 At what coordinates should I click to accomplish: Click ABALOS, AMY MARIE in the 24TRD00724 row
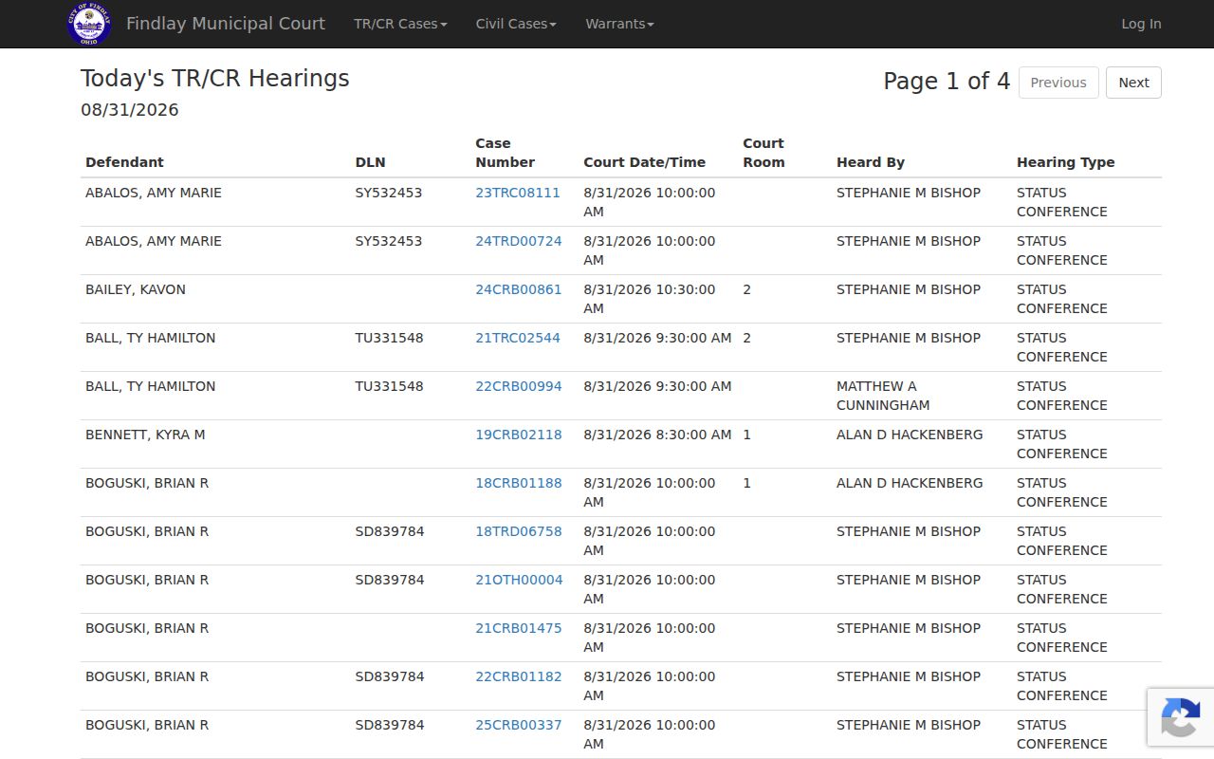(x=154, y=241)
